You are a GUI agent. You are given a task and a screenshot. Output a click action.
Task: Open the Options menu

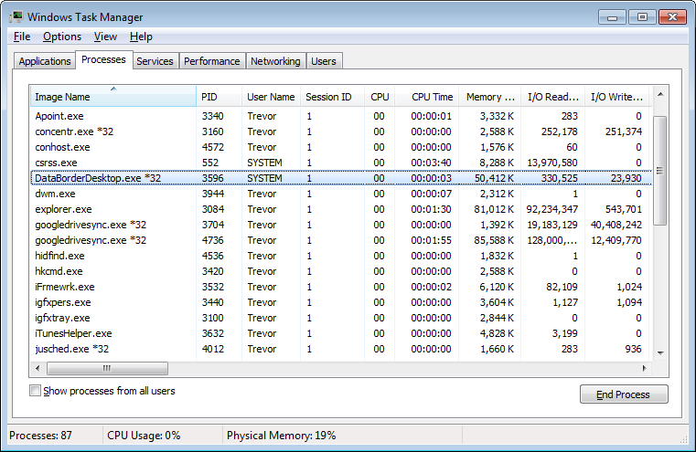tap(62, 37)
